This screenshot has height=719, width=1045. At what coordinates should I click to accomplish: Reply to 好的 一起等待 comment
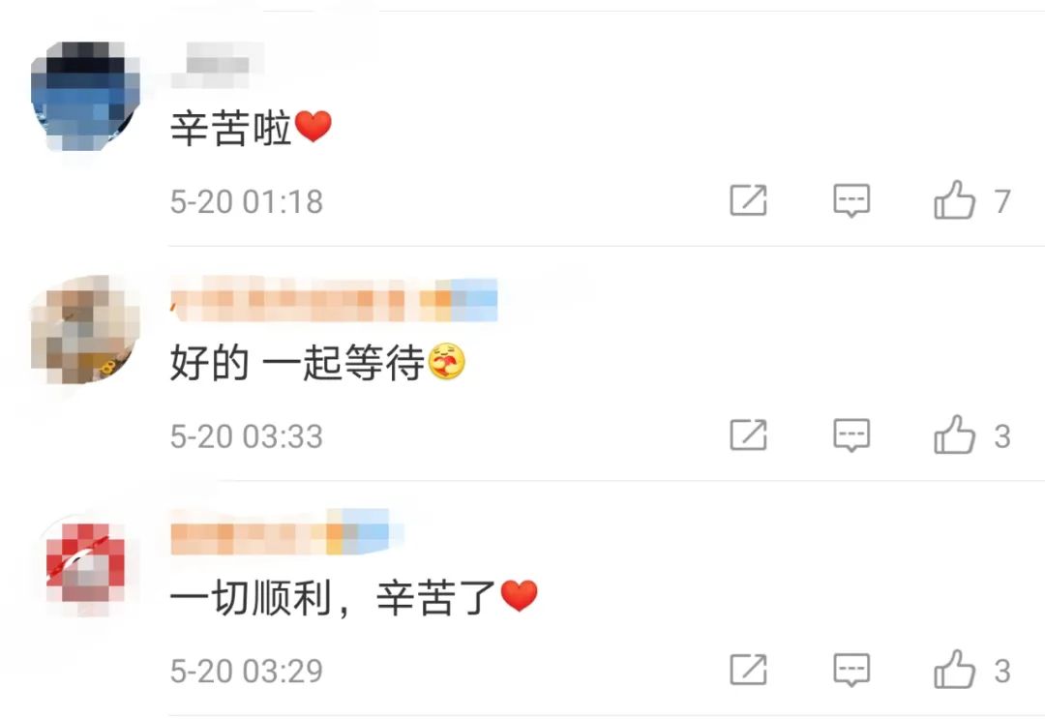pyautogui.click(x=851, y=435)
